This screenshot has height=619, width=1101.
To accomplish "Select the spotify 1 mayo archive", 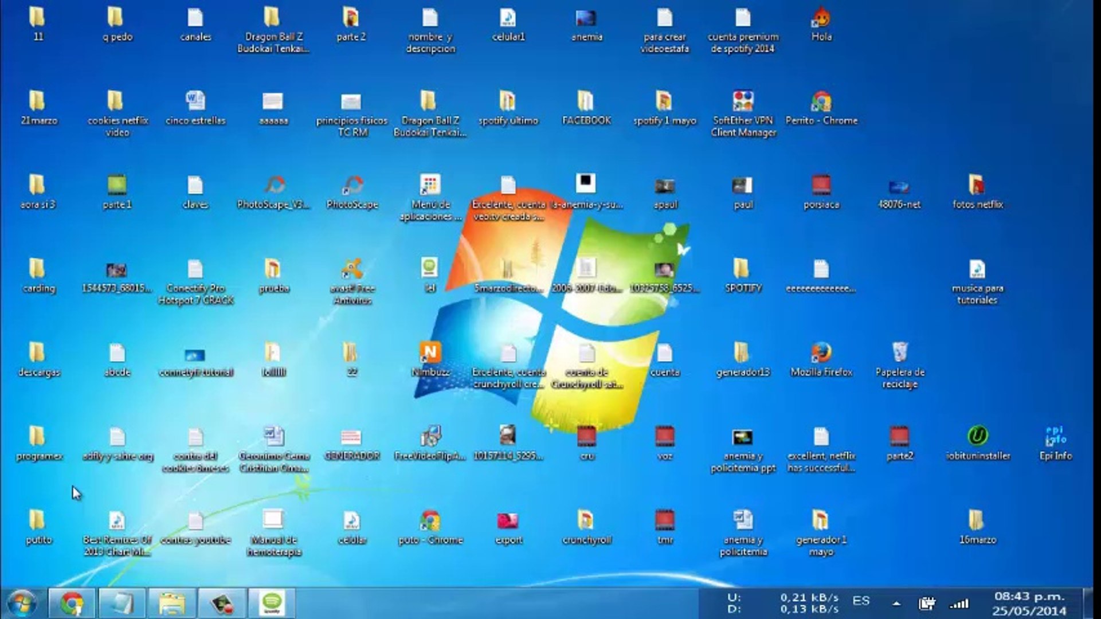I will 665,108.
